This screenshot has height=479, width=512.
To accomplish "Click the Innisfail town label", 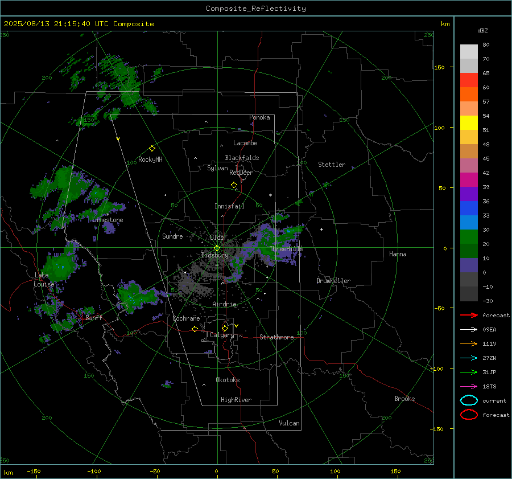I will pyautogui.click(x=229, y=206).
